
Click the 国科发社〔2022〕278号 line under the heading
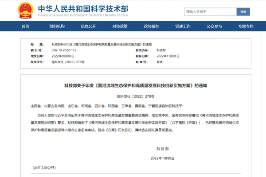point(133,96)
